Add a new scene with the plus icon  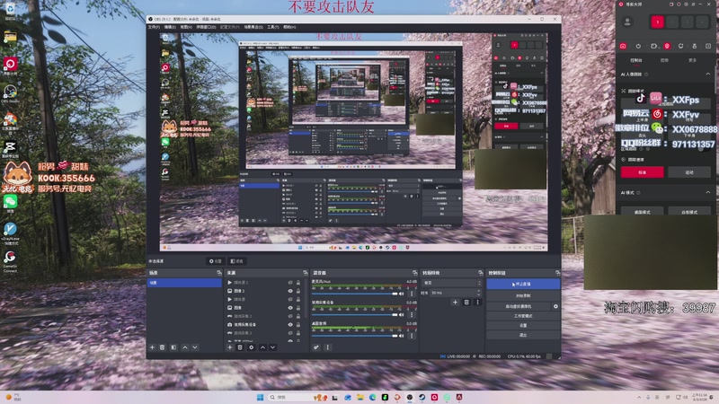click(152, 347)
